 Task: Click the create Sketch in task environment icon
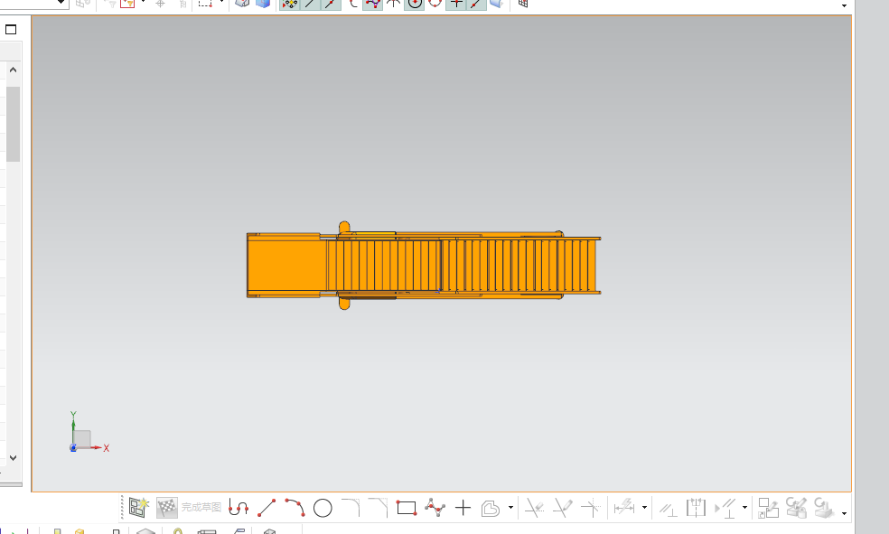pyautogui.click(x=138, y=508)
